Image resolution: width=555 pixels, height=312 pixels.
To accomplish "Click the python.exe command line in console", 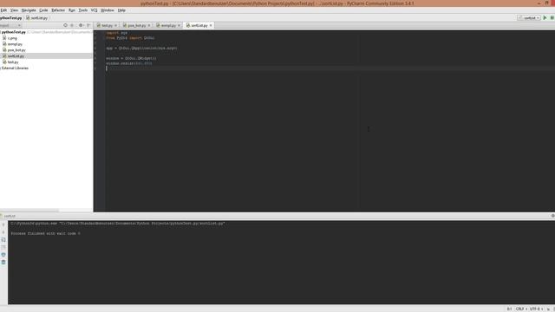I will [118, 224].
